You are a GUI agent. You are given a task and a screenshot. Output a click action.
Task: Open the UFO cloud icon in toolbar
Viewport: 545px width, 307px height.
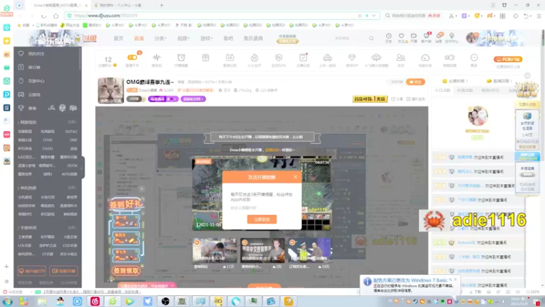(x=376, y=57)
